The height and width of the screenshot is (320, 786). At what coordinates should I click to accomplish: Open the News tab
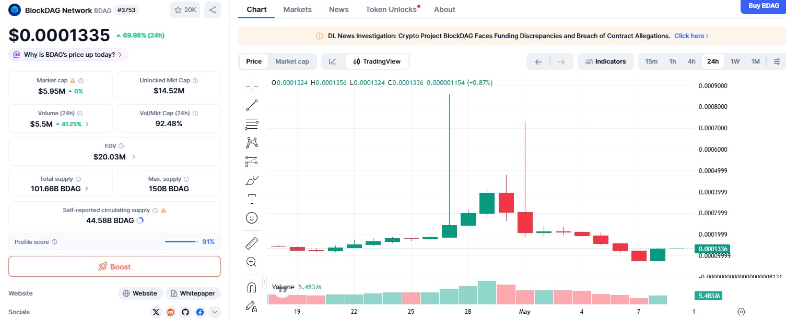339,9
